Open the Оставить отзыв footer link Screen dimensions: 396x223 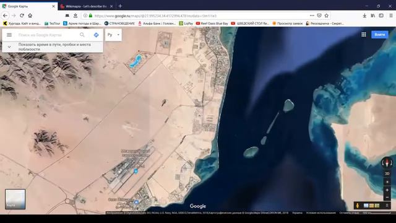coord(349,213)
